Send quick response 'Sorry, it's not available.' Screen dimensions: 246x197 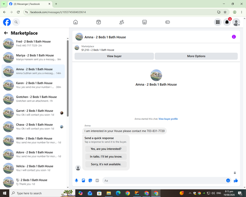pos(106,164)
